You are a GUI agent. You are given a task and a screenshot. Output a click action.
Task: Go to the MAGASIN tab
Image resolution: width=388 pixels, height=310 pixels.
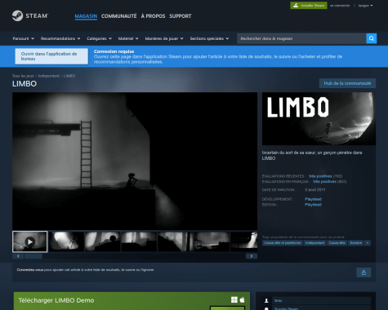[x=86, y=16]
